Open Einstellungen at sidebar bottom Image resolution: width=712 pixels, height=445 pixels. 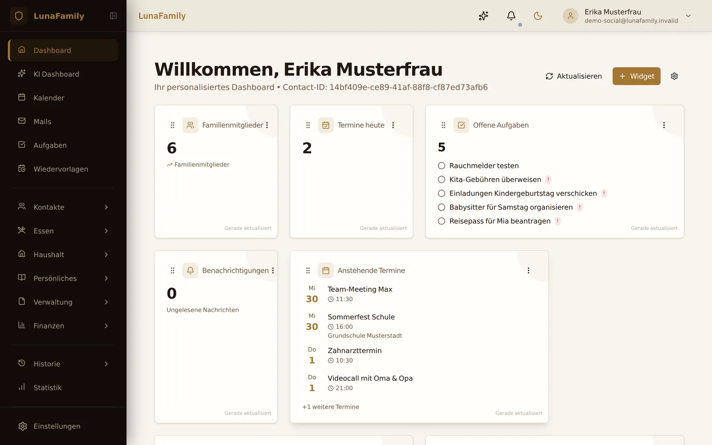pos(63,426)
